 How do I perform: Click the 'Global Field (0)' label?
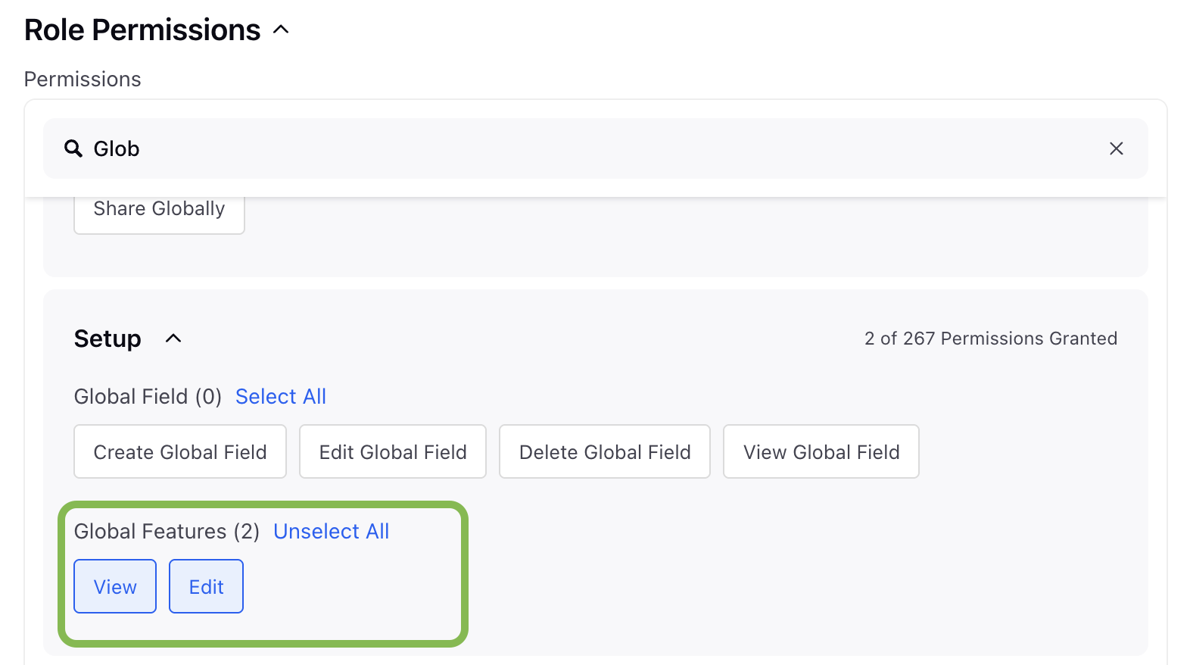coord(148,397)
